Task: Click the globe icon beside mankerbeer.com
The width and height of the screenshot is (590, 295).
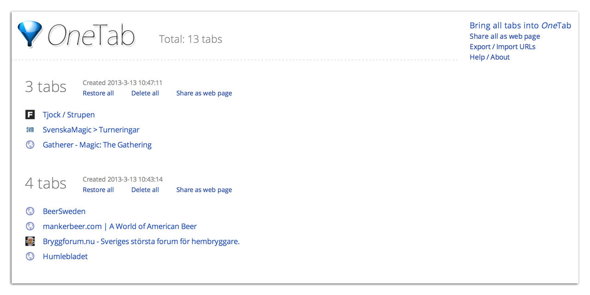Action: pos(30,226)
